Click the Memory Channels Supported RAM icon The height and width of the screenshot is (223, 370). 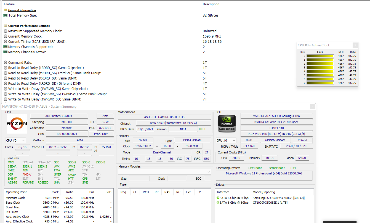(5, 47)
